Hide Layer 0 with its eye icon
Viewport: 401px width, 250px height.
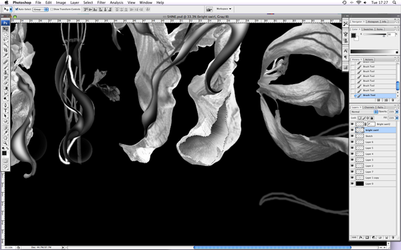pyautogui.click(x=352, y=183)
